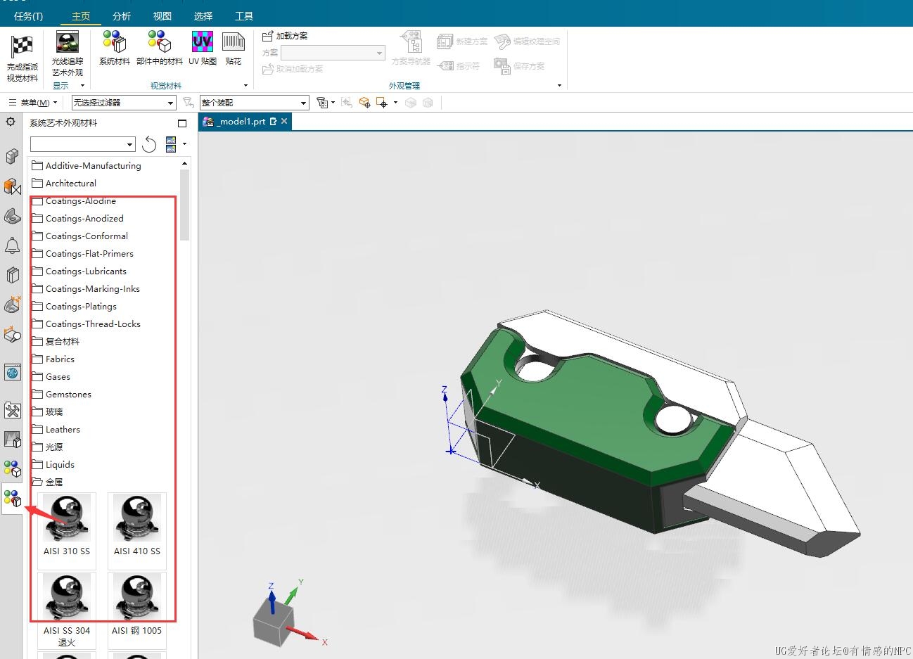This screenshot has height=659, width=913.
Task: Click the refresh materials circular arrow
Action: pos(149,145)
